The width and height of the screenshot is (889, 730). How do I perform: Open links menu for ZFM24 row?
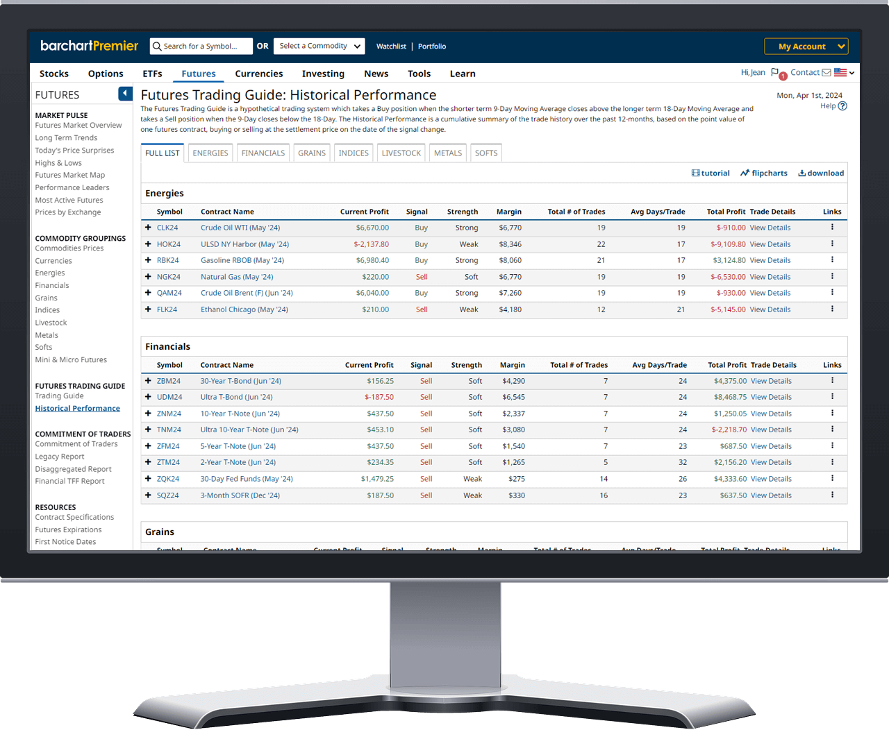[832, 445]
